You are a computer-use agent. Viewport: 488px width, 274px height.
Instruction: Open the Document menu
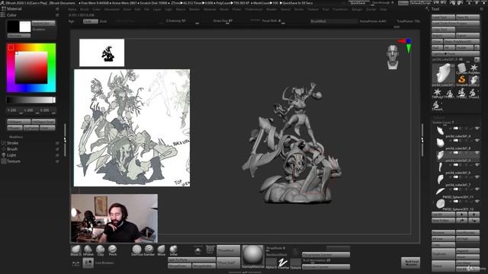click(112, 9)
